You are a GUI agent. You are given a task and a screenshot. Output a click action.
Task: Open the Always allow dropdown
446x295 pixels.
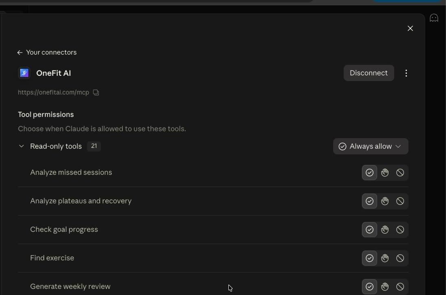click(371, 146)
